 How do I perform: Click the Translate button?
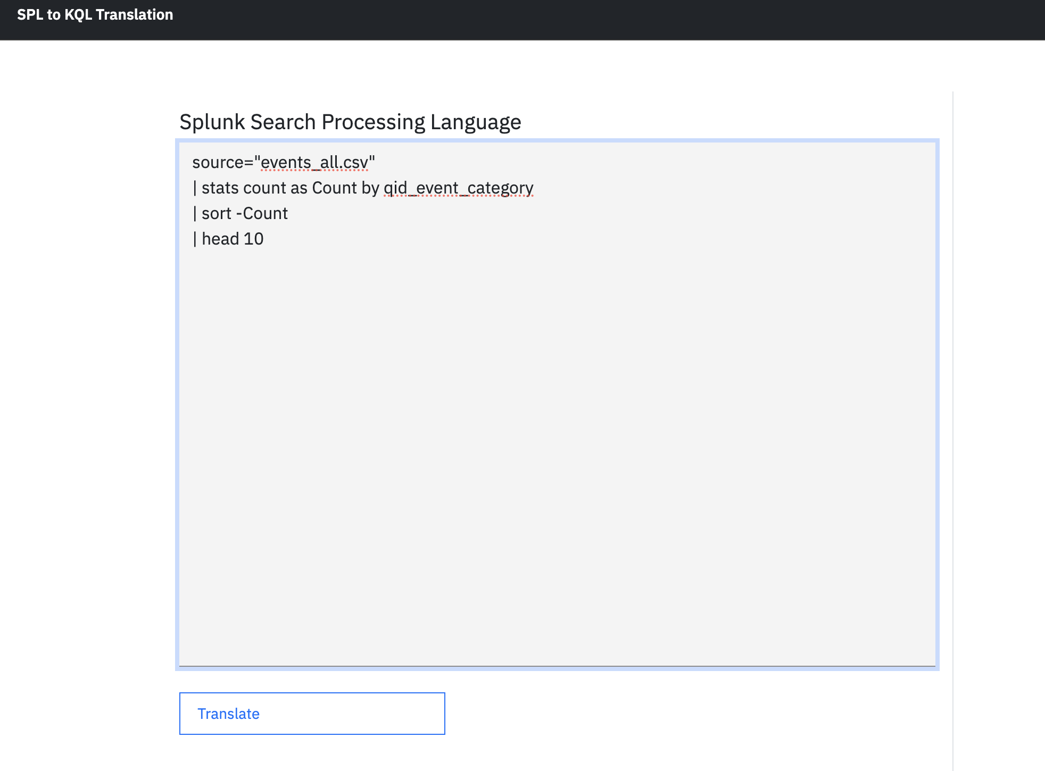point(312,713)
